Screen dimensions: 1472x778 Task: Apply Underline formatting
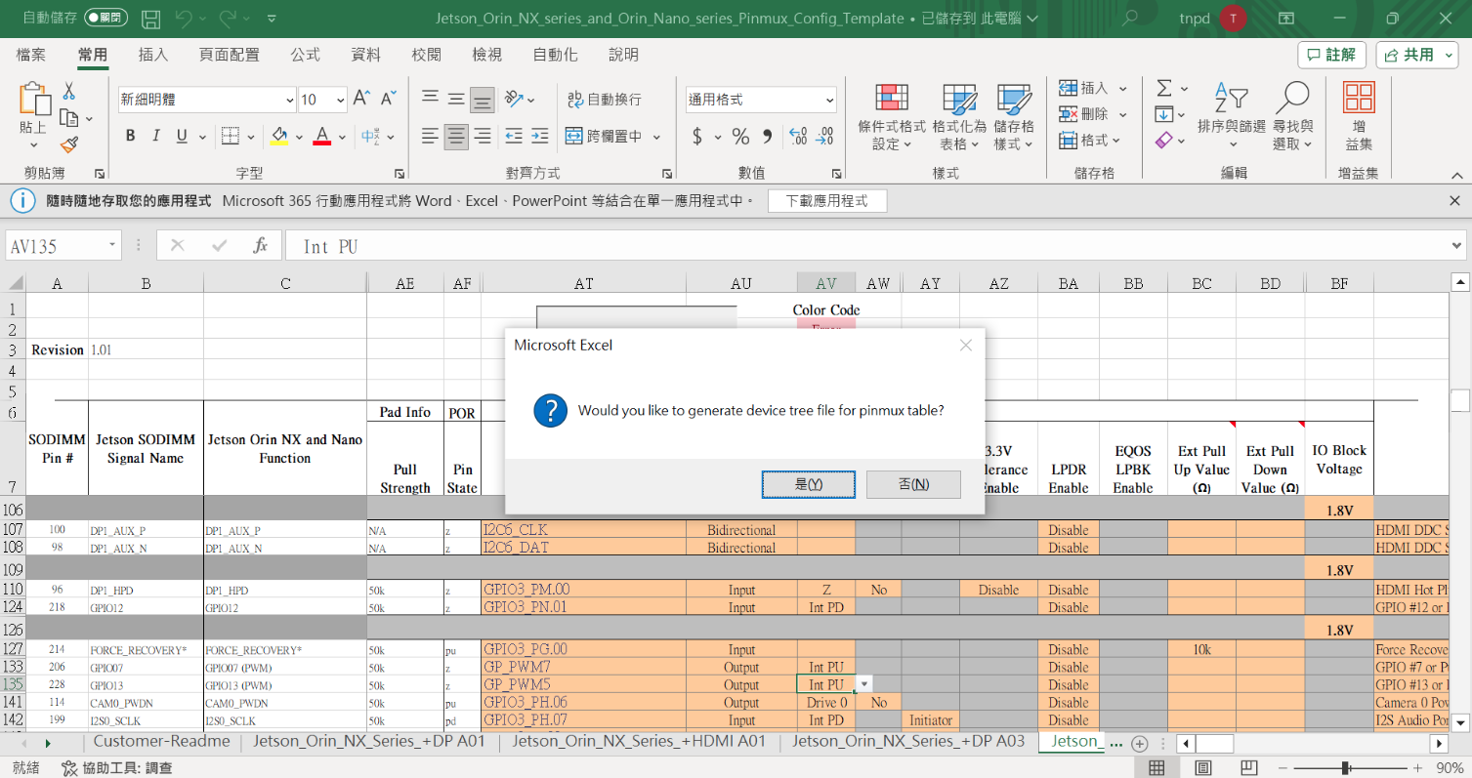point(181,136)
